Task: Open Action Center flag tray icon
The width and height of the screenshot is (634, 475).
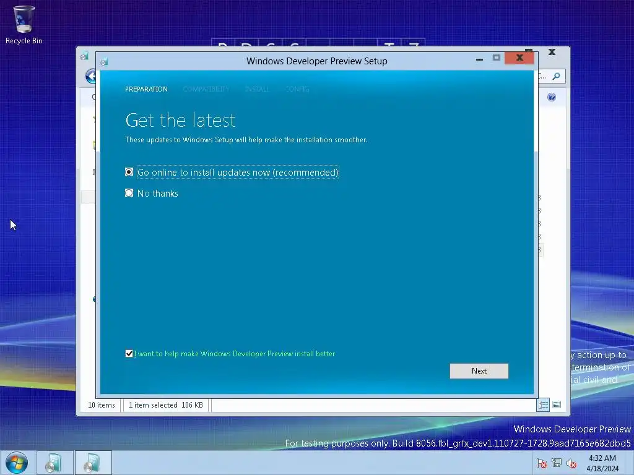Action: pos(541,463)
